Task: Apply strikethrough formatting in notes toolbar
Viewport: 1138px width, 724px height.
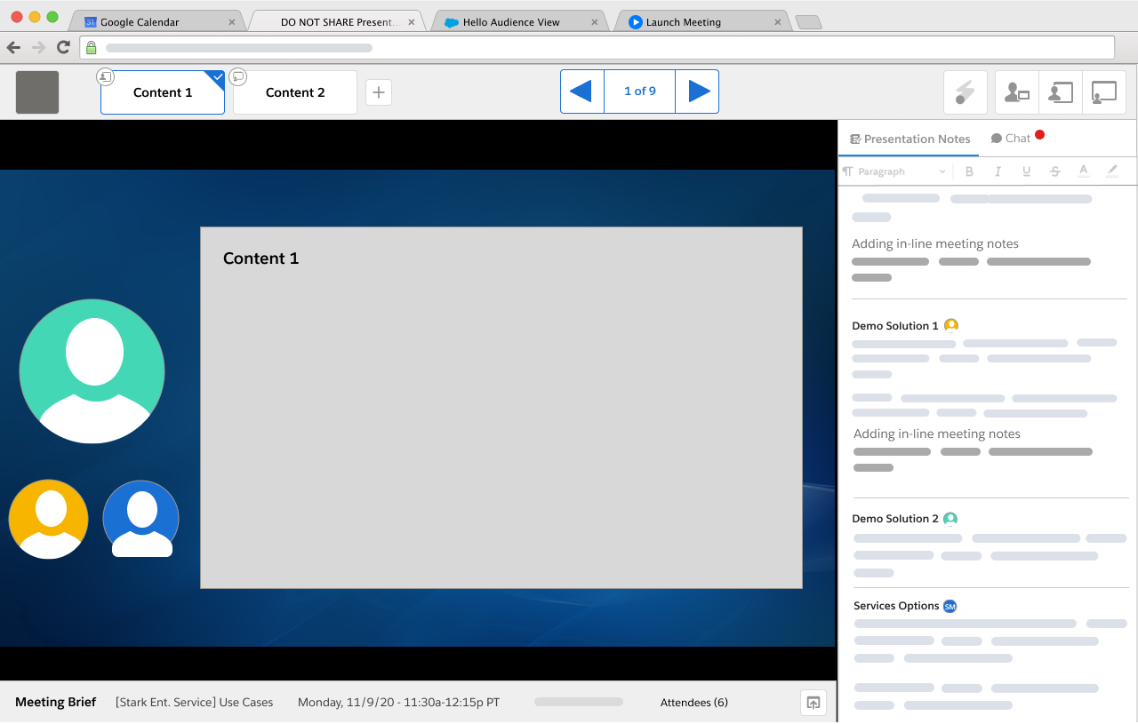Action: point(1054,171)
